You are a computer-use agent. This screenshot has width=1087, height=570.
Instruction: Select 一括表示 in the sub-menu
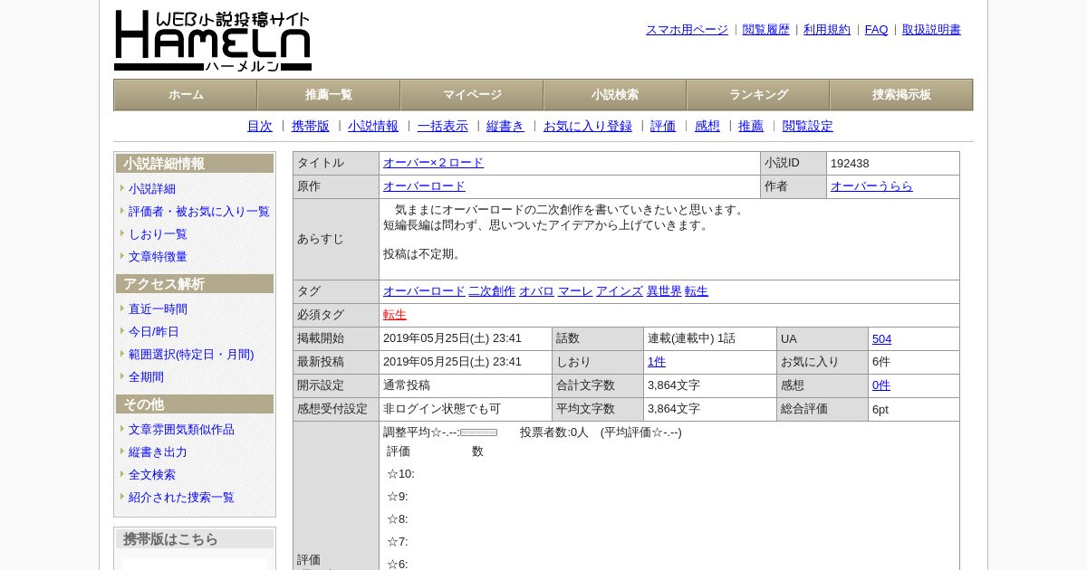click(443, 127)
